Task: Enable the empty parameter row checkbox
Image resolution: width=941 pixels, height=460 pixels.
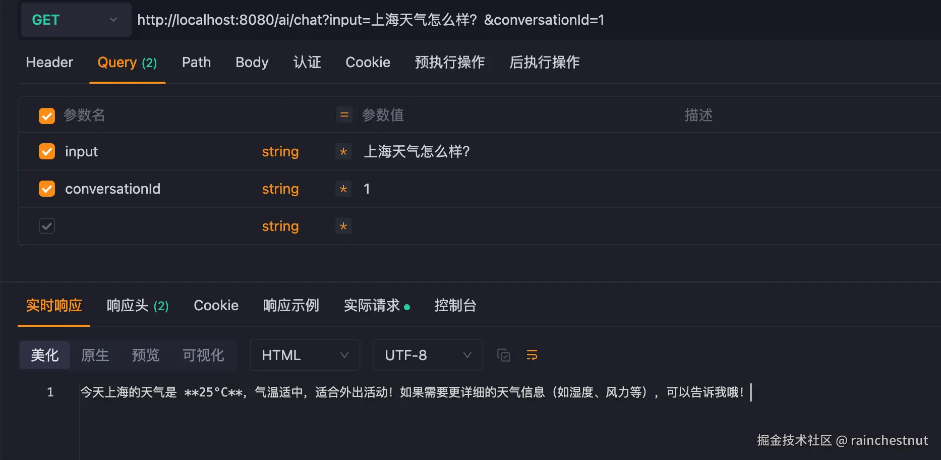Action: 47,226
